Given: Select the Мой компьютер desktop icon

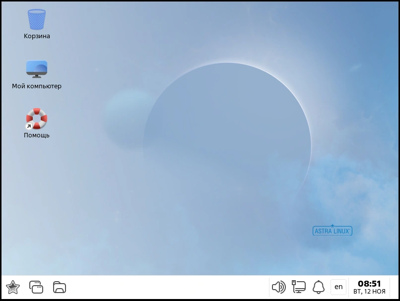Looking at the screenshot, I should [x=37, y=69].
